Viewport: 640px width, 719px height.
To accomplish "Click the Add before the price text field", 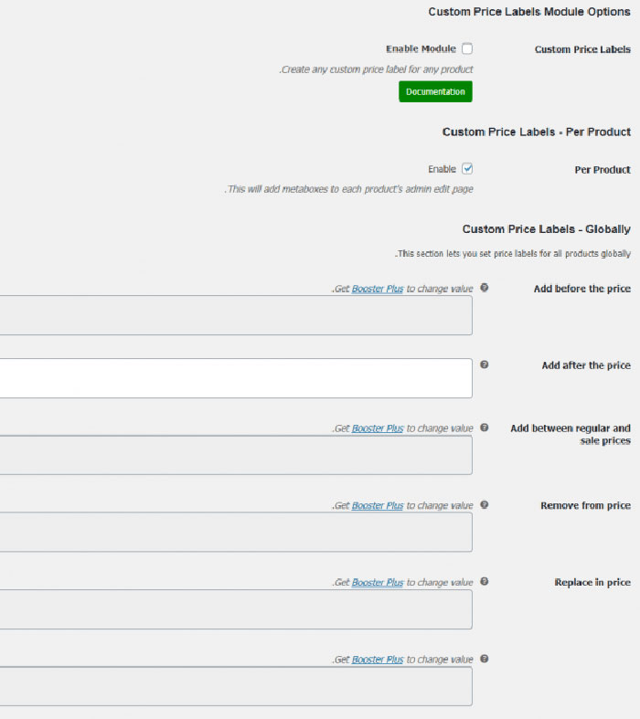I will tap(236, 315).
